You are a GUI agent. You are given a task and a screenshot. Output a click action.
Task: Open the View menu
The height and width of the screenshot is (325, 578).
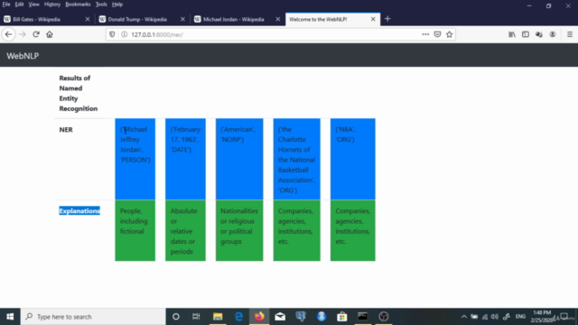[33, 5]
